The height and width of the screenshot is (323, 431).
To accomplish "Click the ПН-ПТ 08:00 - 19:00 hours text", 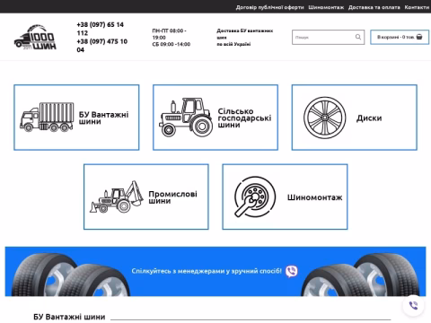I will (x=169, y=34).
